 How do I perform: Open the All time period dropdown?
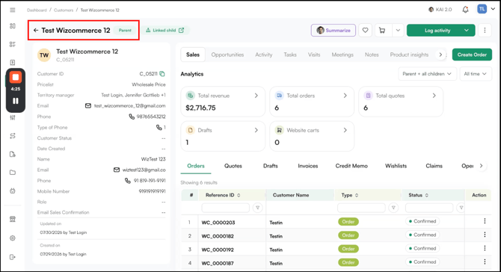pos(475,74)
